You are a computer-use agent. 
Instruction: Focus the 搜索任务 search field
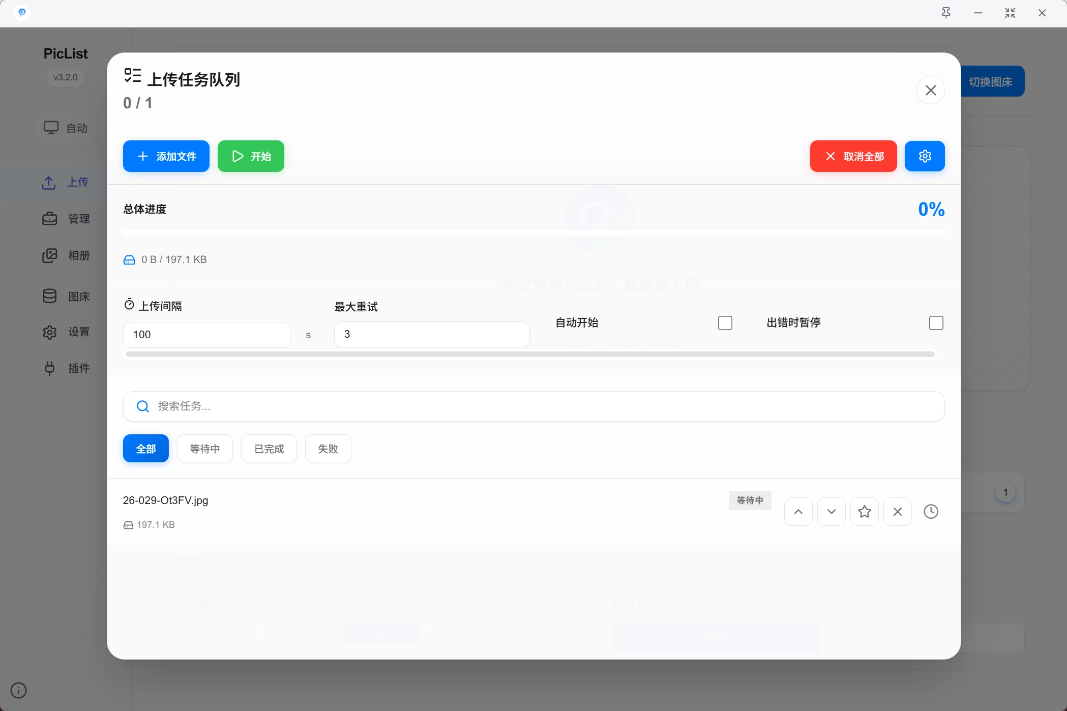tap(534, 406)
